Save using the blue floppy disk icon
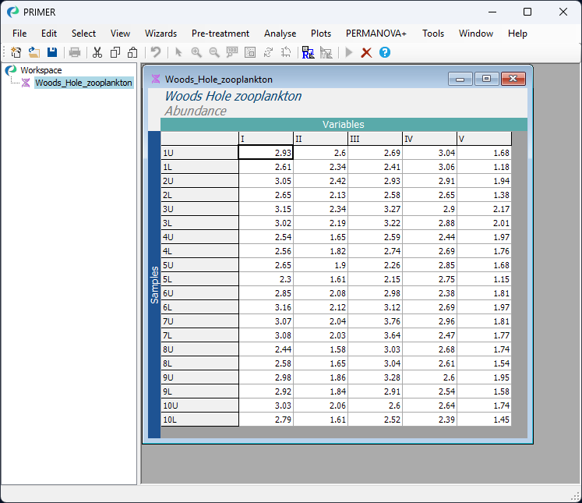Viewport: 582px width, 503px height. pos(52,52)
